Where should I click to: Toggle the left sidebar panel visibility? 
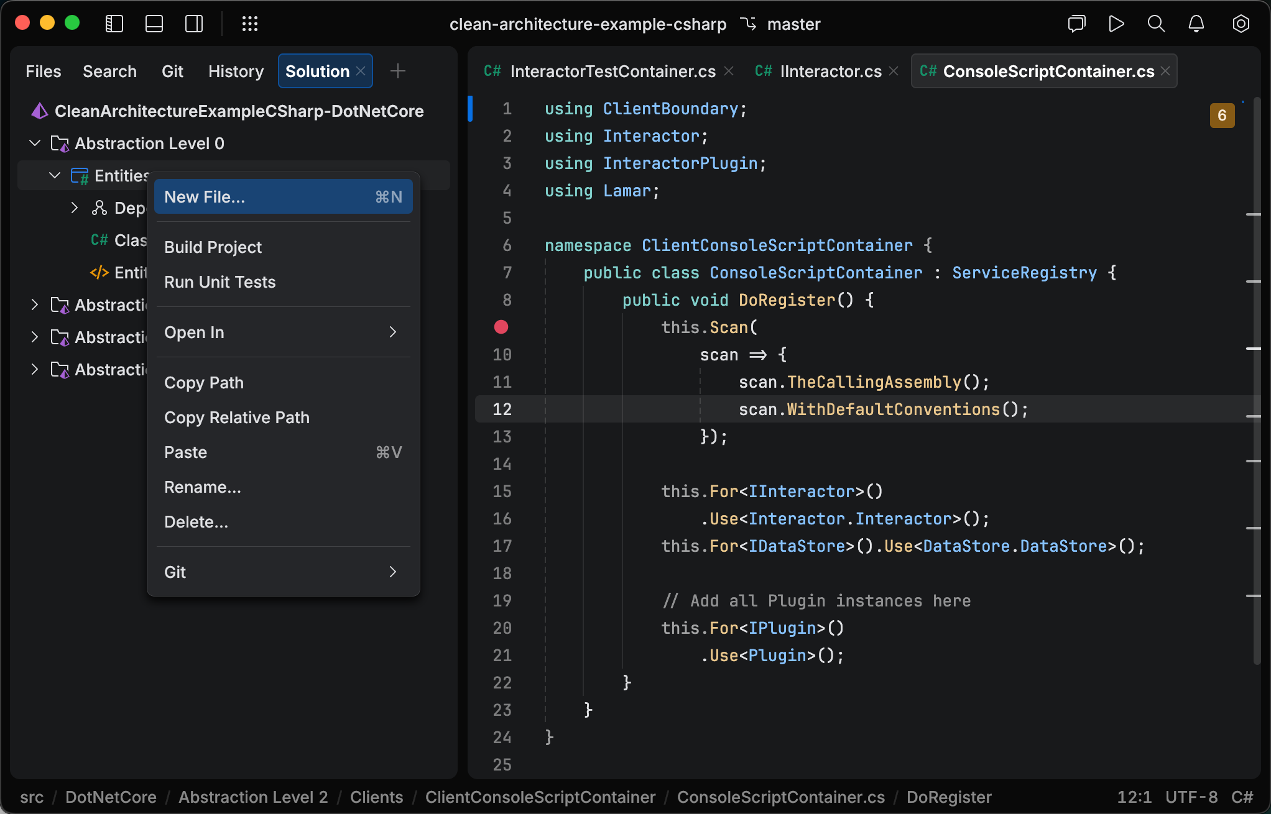[x=114, y=24]
